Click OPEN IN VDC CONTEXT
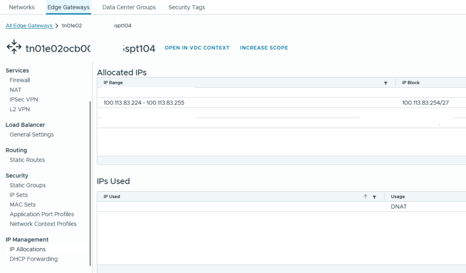 pos(197,48)
